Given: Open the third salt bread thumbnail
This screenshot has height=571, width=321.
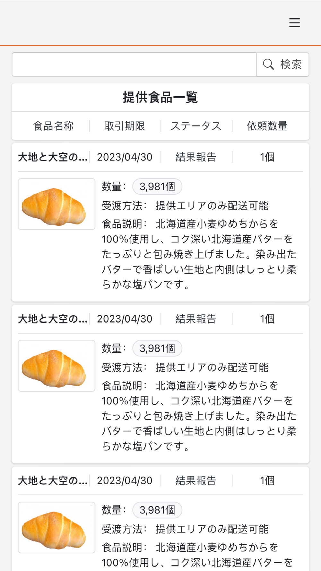Looking at the screenshot, I should [x=56, y=528].
